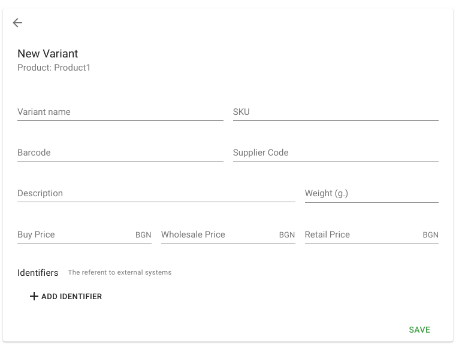Go back using the left arrow icon
Viewport: 456px width, 347px height.
pos(17,23)
